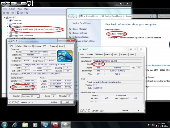Click Control Panel in the address breadcrumb
Viewport: 170px width, 128px height.
click(x=92, y=16)
